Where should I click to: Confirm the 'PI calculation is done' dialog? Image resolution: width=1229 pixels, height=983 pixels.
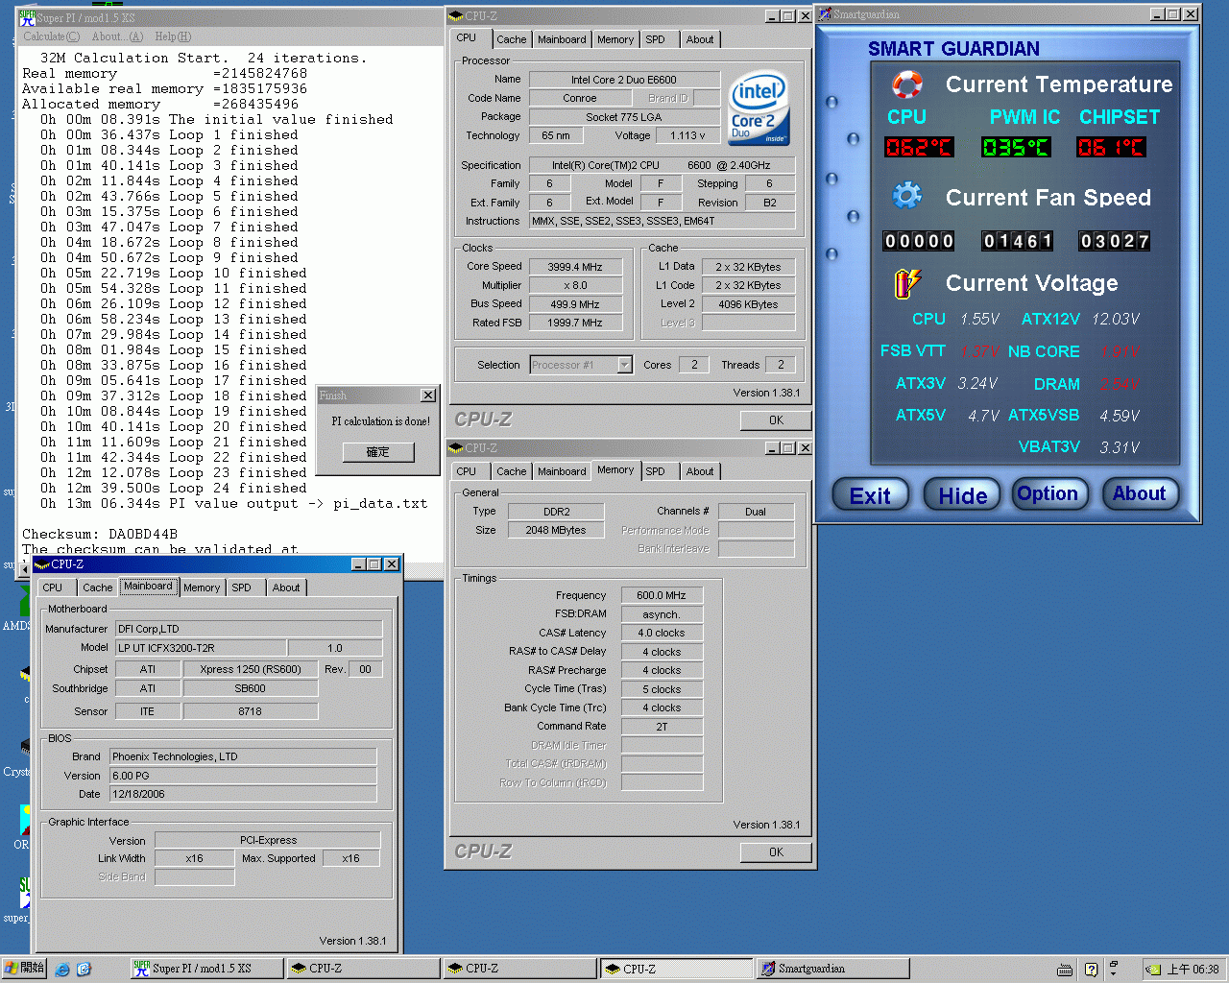[x=378, y=452]
